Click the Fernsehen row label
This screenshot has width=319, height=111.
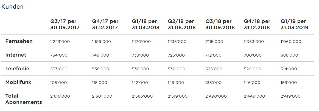pyautogui.click(x=19, y=41)
